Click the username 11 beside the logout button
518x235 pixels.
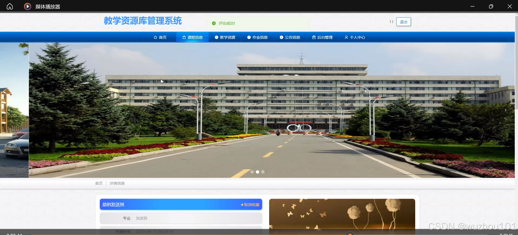pyautogui.click(x=391, y=22)
